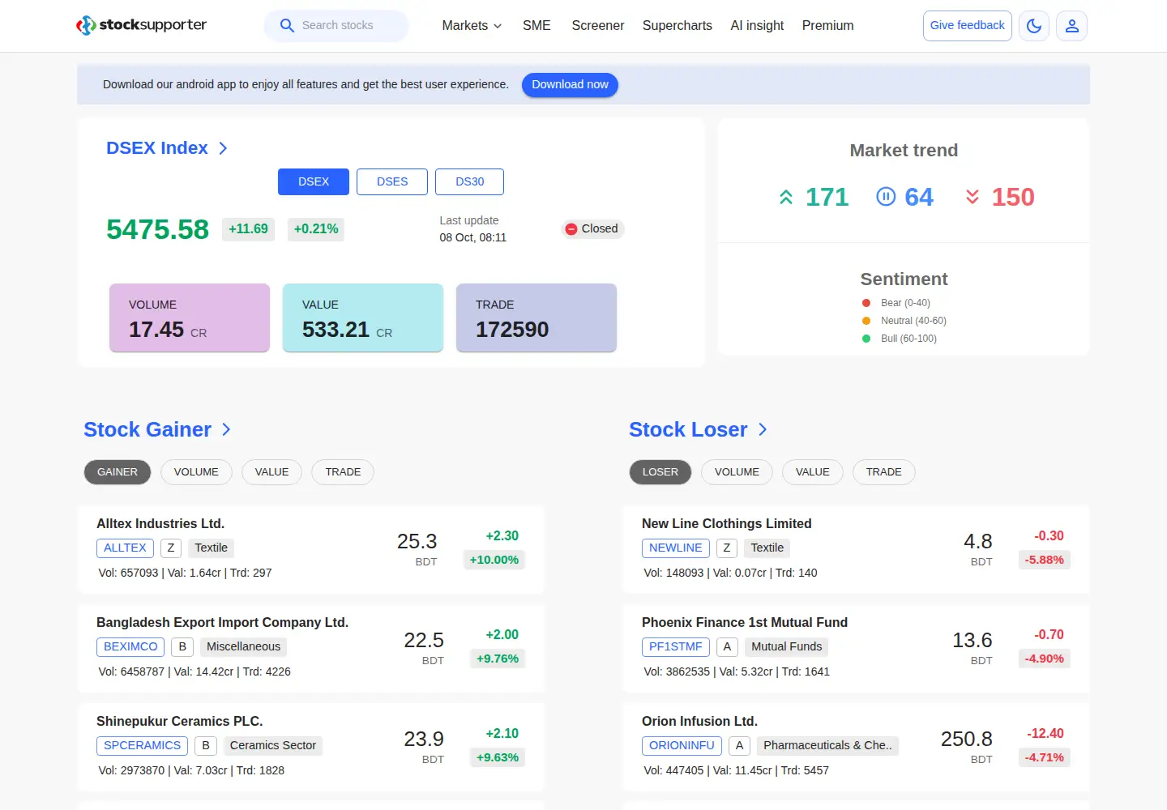This screenshot has height=810, width=1167.
Task: Click the Download now button
Action: point(570,85)
